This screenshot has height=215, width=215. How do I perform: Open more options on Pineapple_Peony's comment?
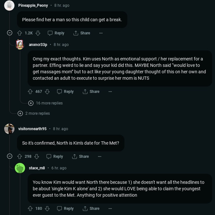(101, 33)
